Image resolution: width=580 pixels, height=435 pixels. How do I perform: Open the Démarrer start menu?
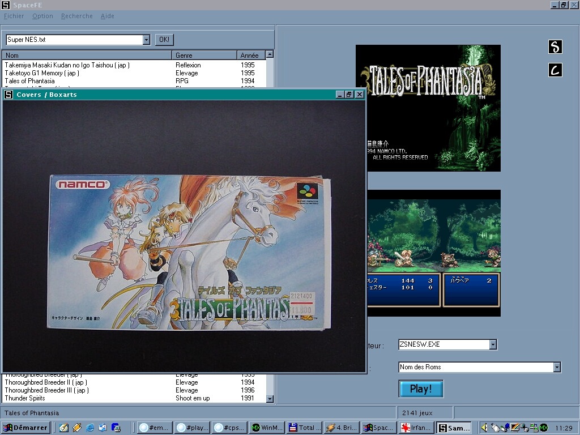pos(26,428)
